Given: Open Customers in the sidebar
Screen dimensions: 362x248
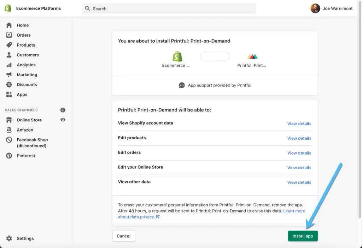Looking at the screenshot, I should click(x=28, y=55).
